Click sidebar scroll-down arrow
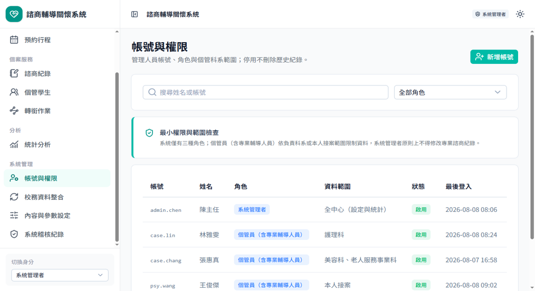The image size is (535, 291). [117, 244]
